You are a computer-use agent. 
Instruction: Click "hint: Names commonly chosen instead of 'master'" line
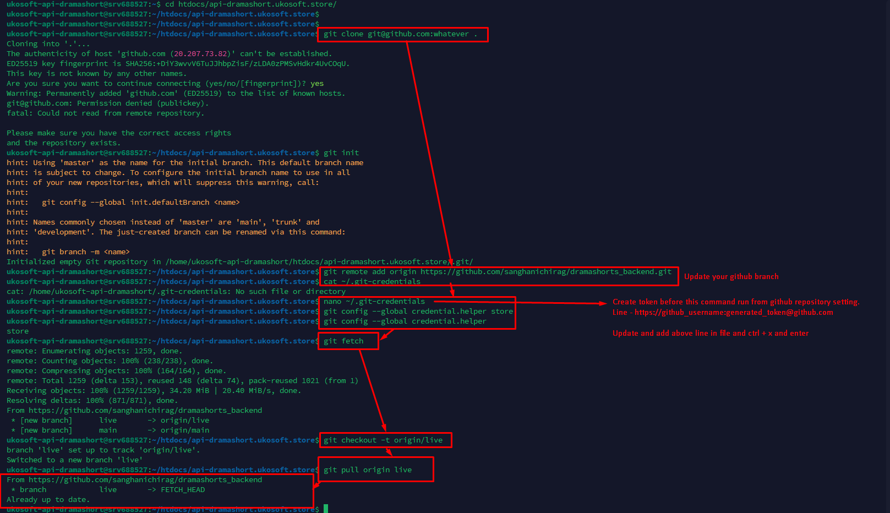point(163,222)
